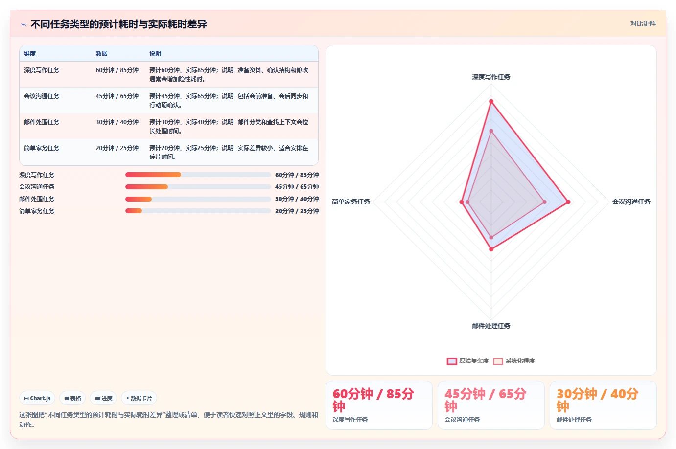Click the title 不同任务类型的预计耗时与实际耗时差异

click(119, 24)
